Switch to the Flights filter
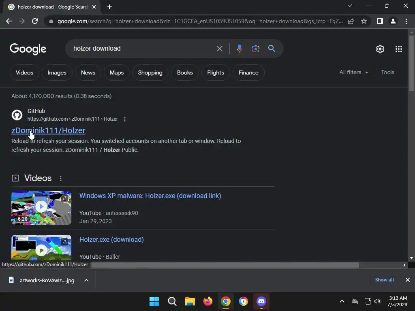This screenshot has height=311, width=415. coord(216,72)
